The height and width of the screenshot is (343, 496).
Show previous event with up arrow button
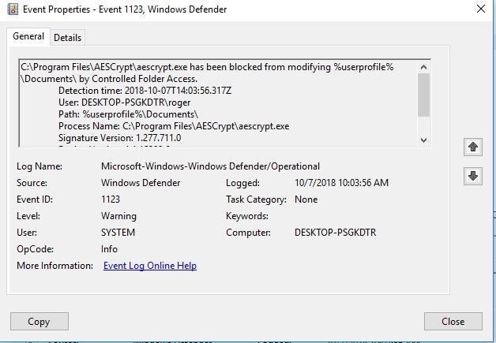473,147
